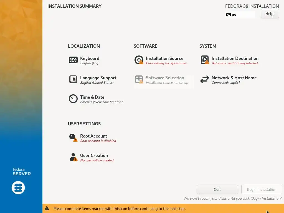Click 'English (United States)' text
The image size is (284, 213).
point(97,83)
